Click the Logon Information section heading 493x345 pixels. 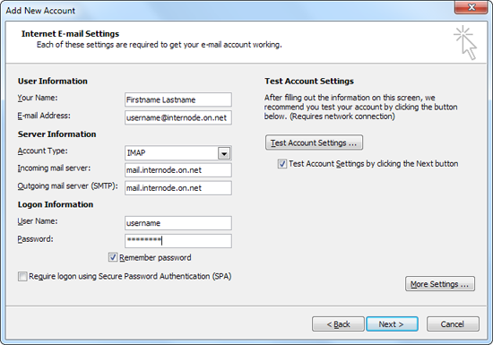(56, 204)
